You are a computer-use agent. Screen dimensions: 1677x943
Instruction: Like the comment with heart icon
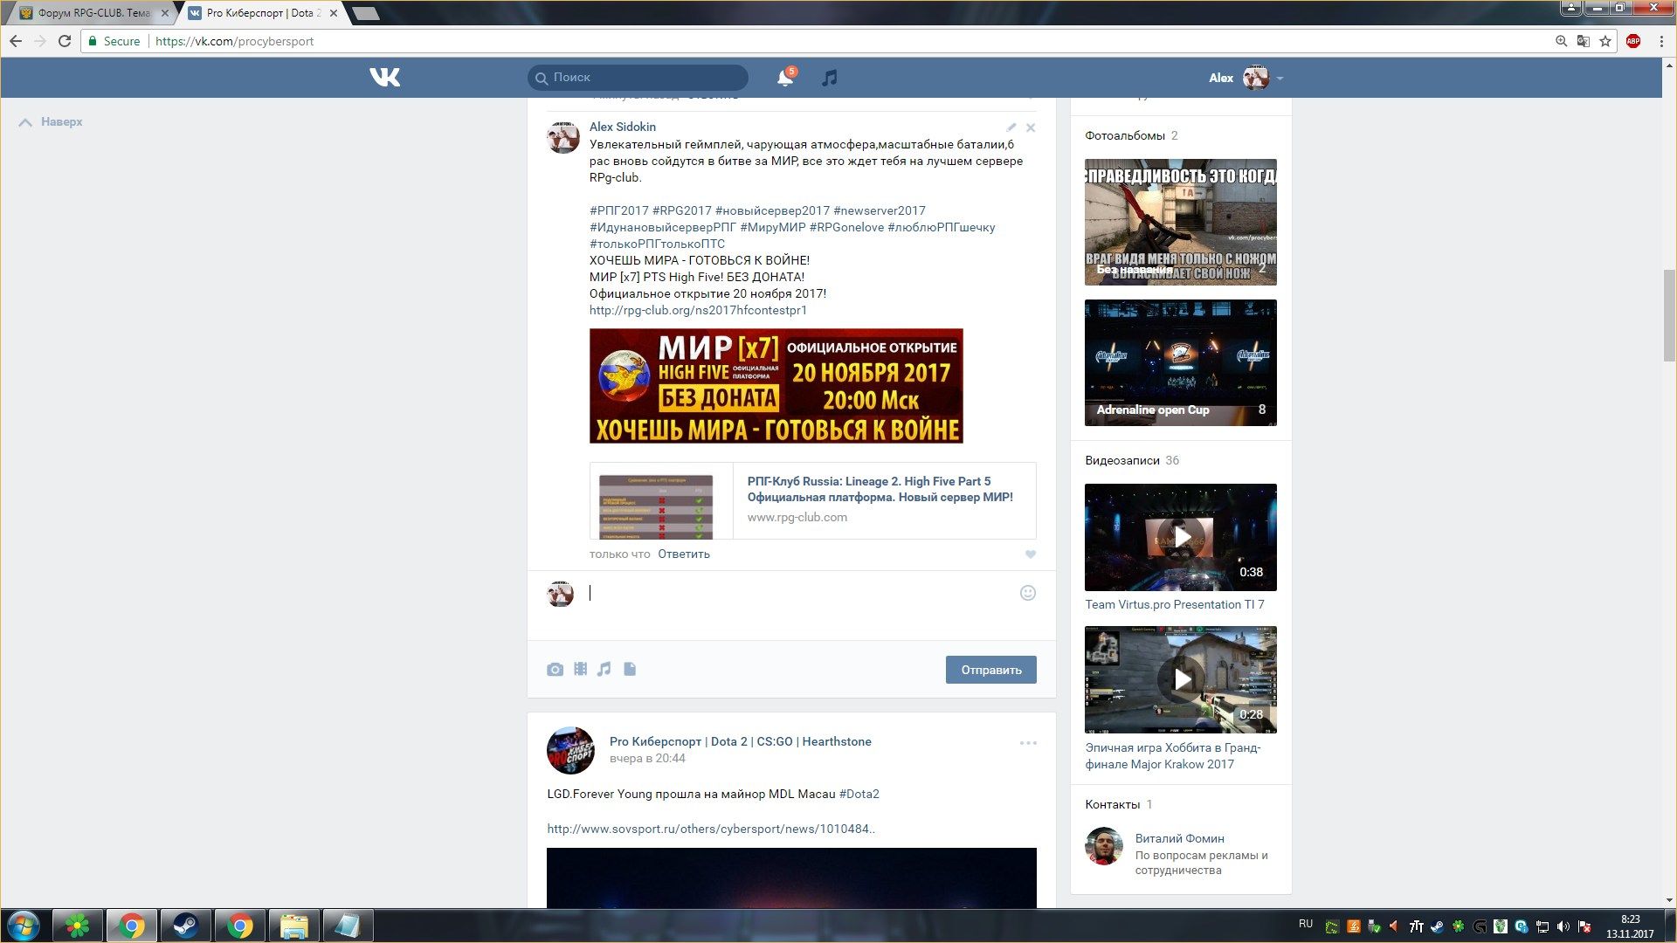[x=1030, y=554]
